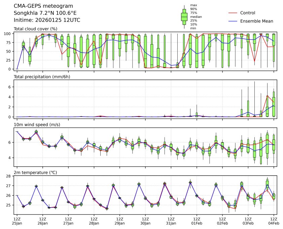Screen dimensions: 283x229
Task: Click the "CMA-GEPS meteogram" title
Action: click(41, 6)
